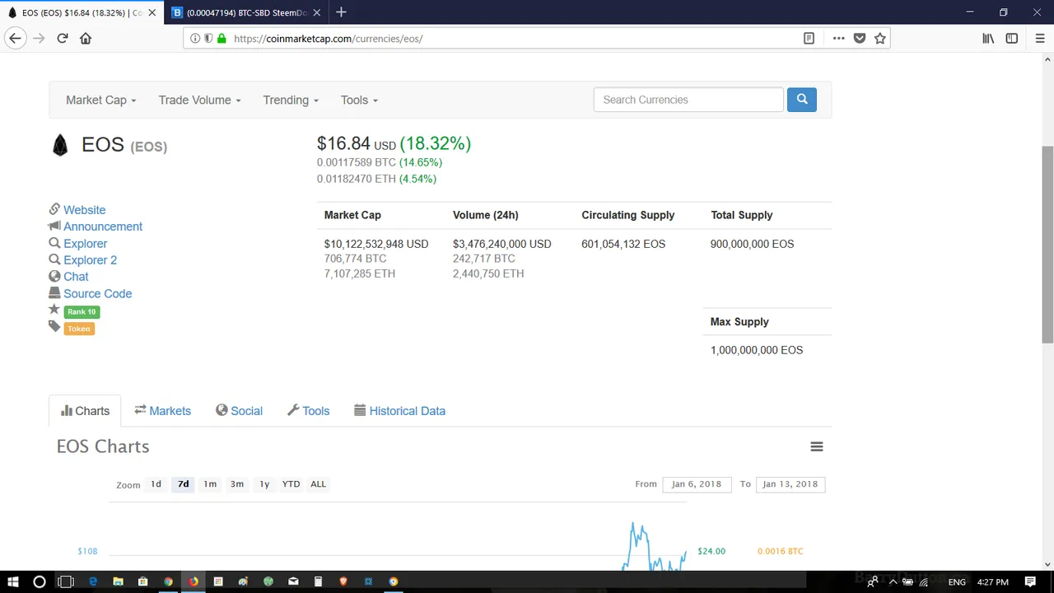Click the green Rank 10 badge

pyautogui.click(x=82, y=311)
